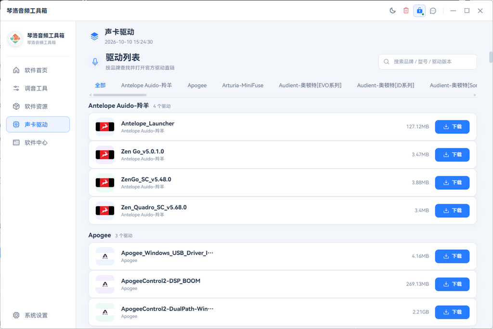
Task: Click the Apogee group heading
Action: pos(100,235)
